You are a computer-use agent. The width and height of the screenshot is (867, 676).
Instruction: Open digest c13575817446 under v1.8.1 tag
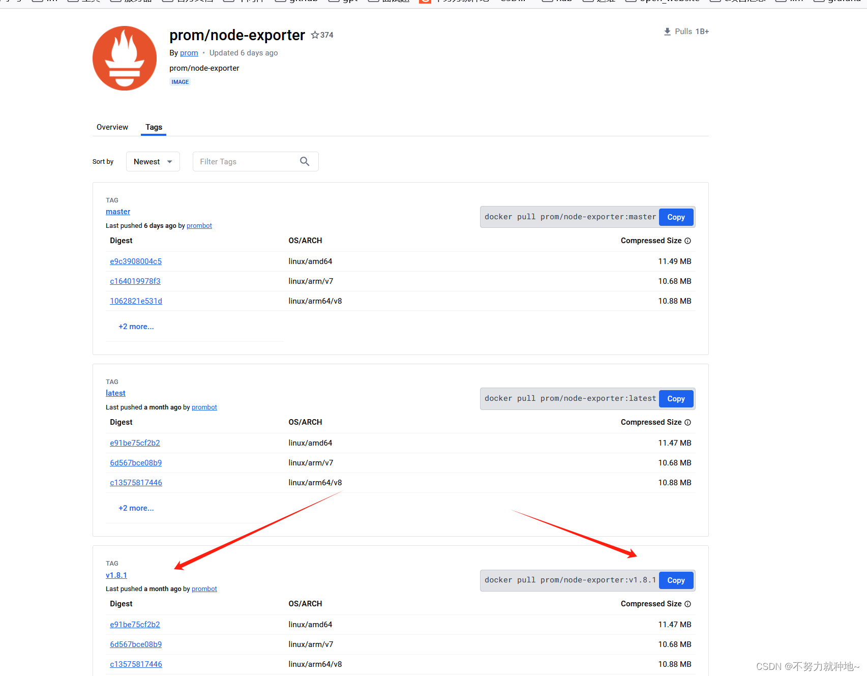pos(136,664)
